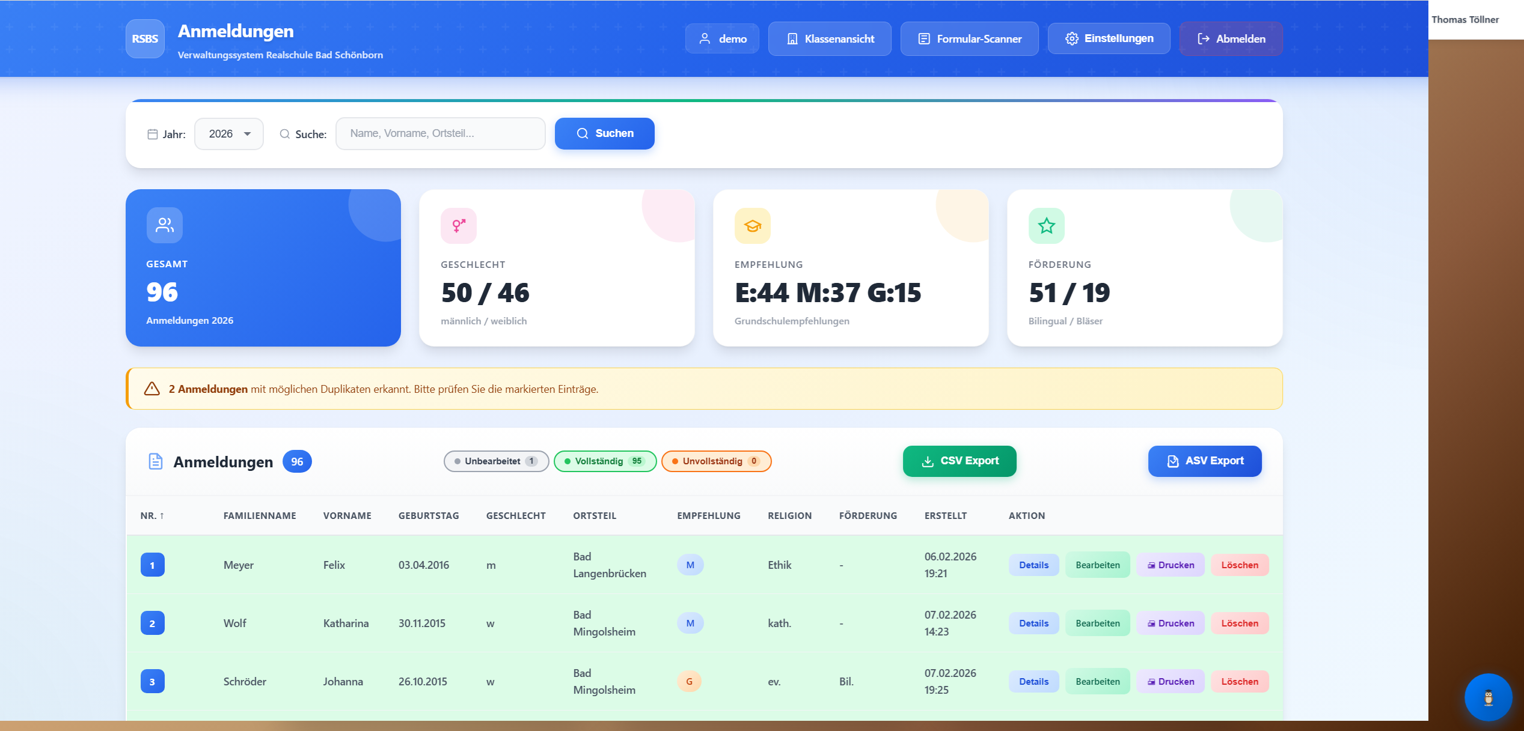The height and width of the screenshot is (731, 1524).
Task: Click the CSV Export button
Action: pos(959,461)
